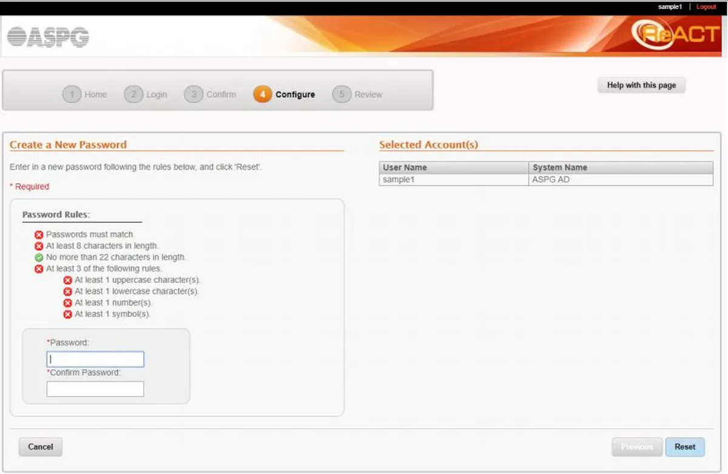Click the ReACT logo

tap(675, 35)
